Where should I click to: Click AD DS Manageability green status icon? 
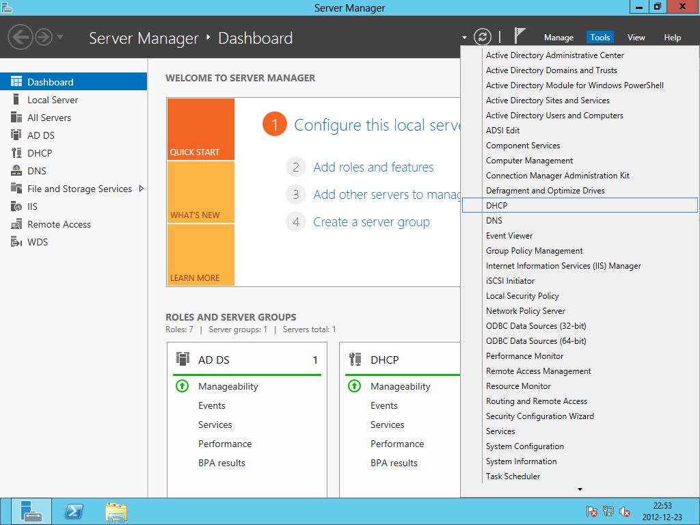coord(182,386)
